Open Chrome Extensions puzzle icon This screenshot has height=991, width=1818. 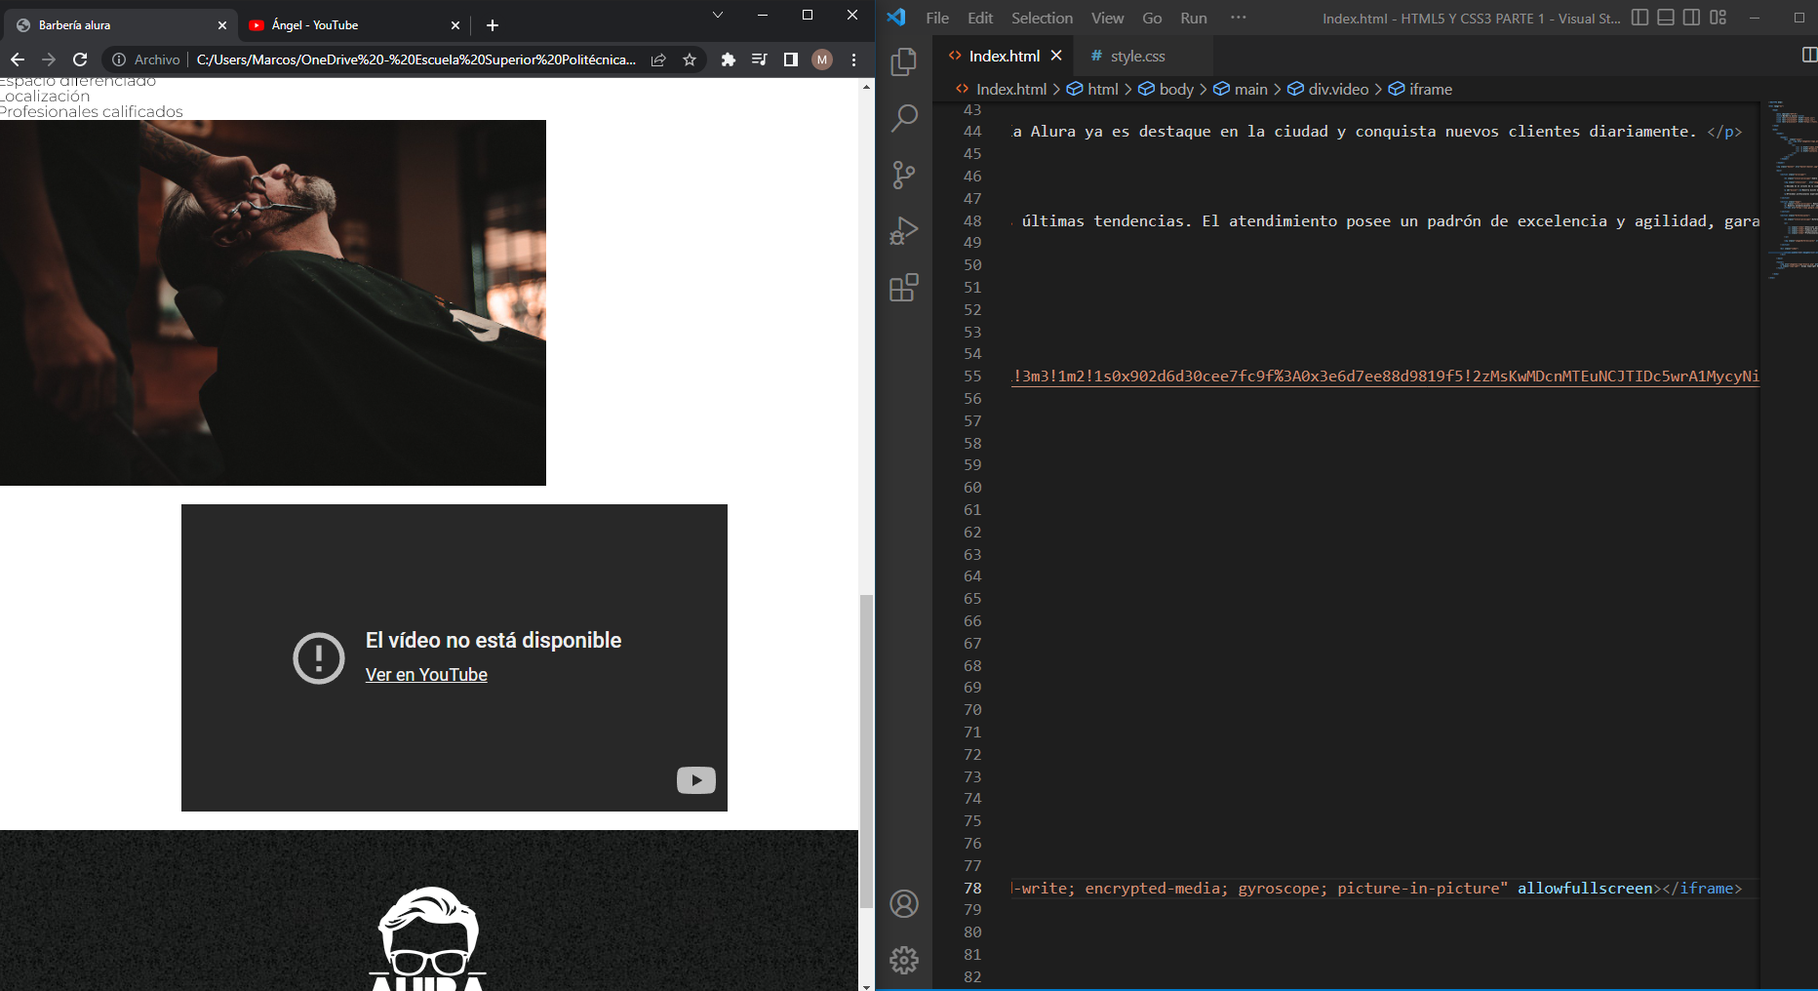click(x=728, y=59)
